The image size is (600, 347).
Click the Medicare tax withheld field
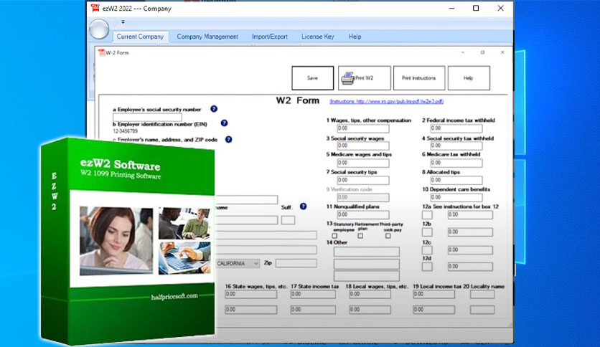456,163
